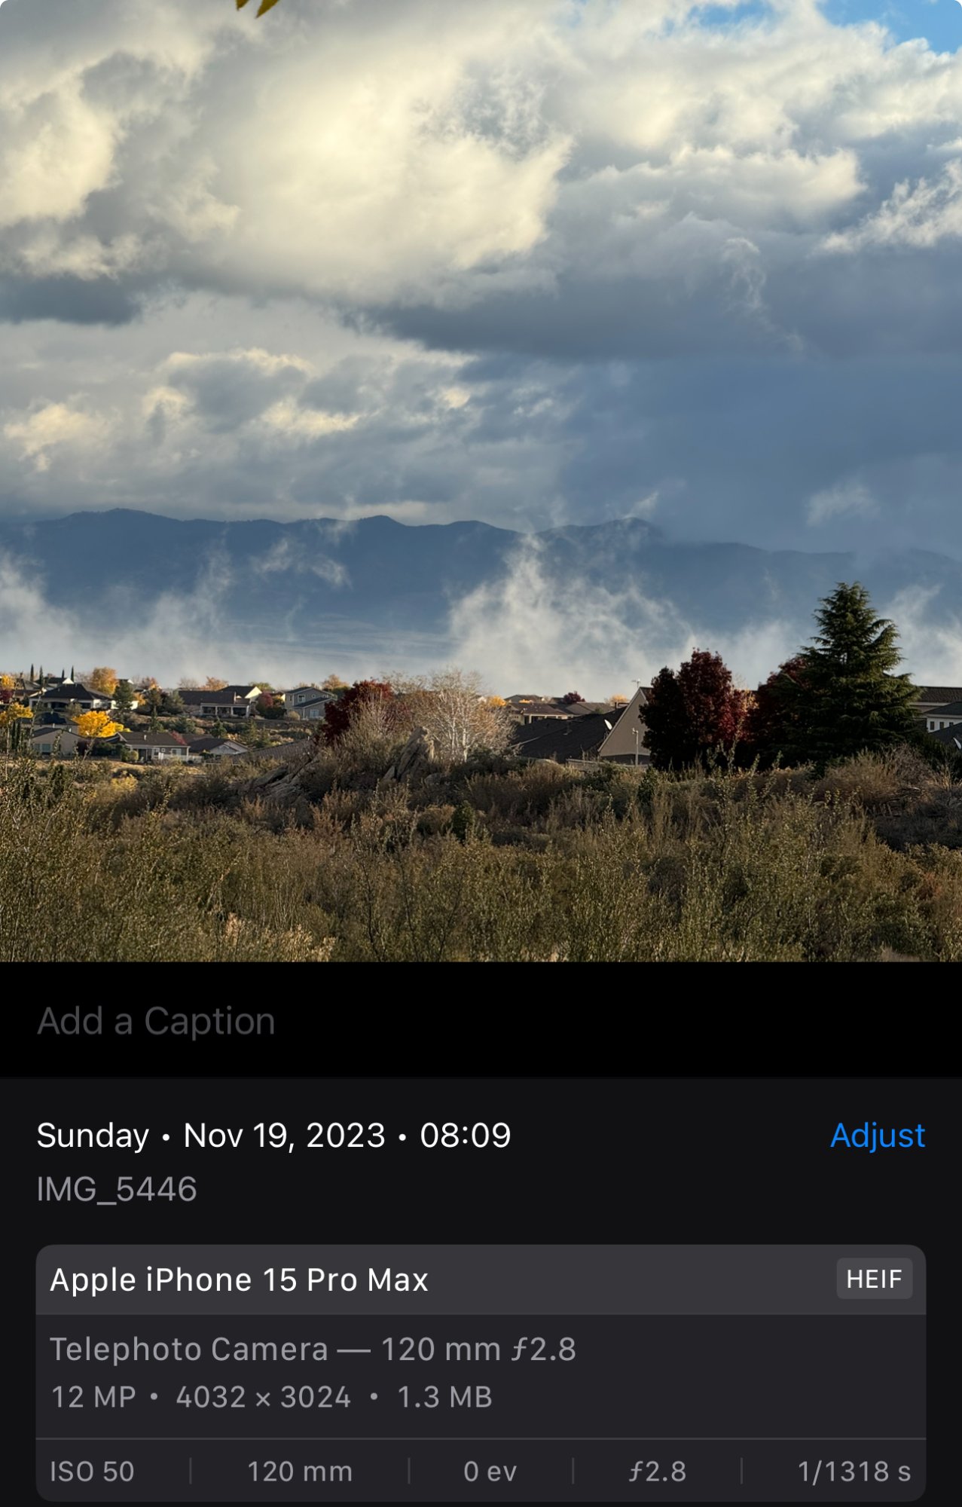Viewport: 962px width, 1507px height.
Task: Select the 0 ev exposure value
Action: click(490, 1471)
